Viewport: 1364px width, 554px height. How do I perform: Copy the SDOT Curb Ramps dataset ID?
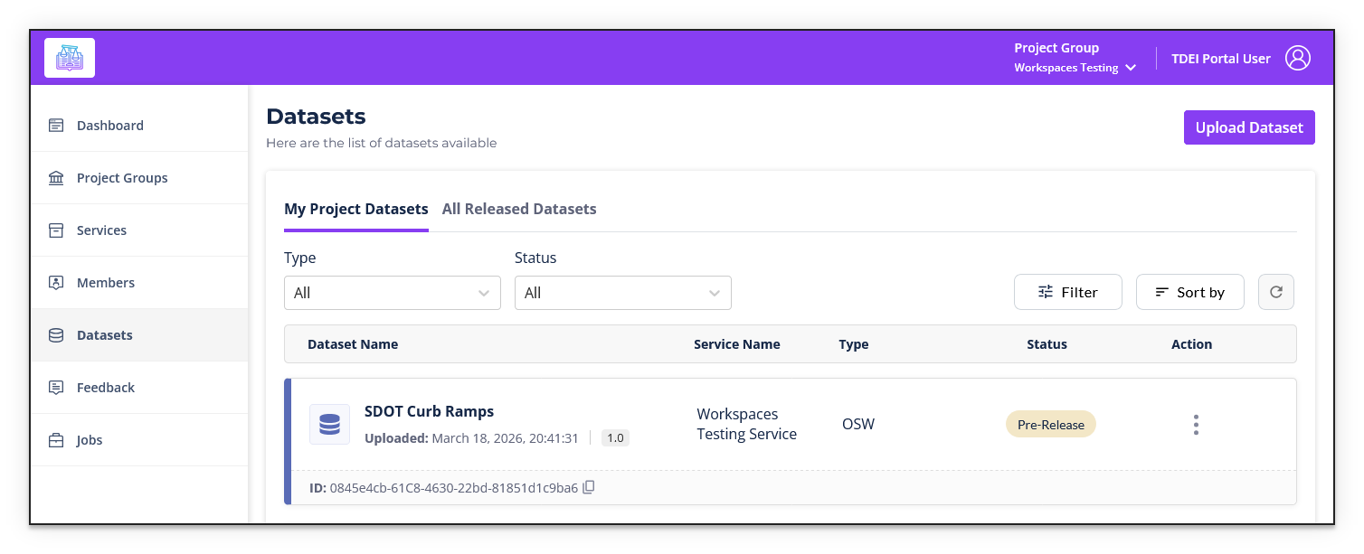point(588,487)
